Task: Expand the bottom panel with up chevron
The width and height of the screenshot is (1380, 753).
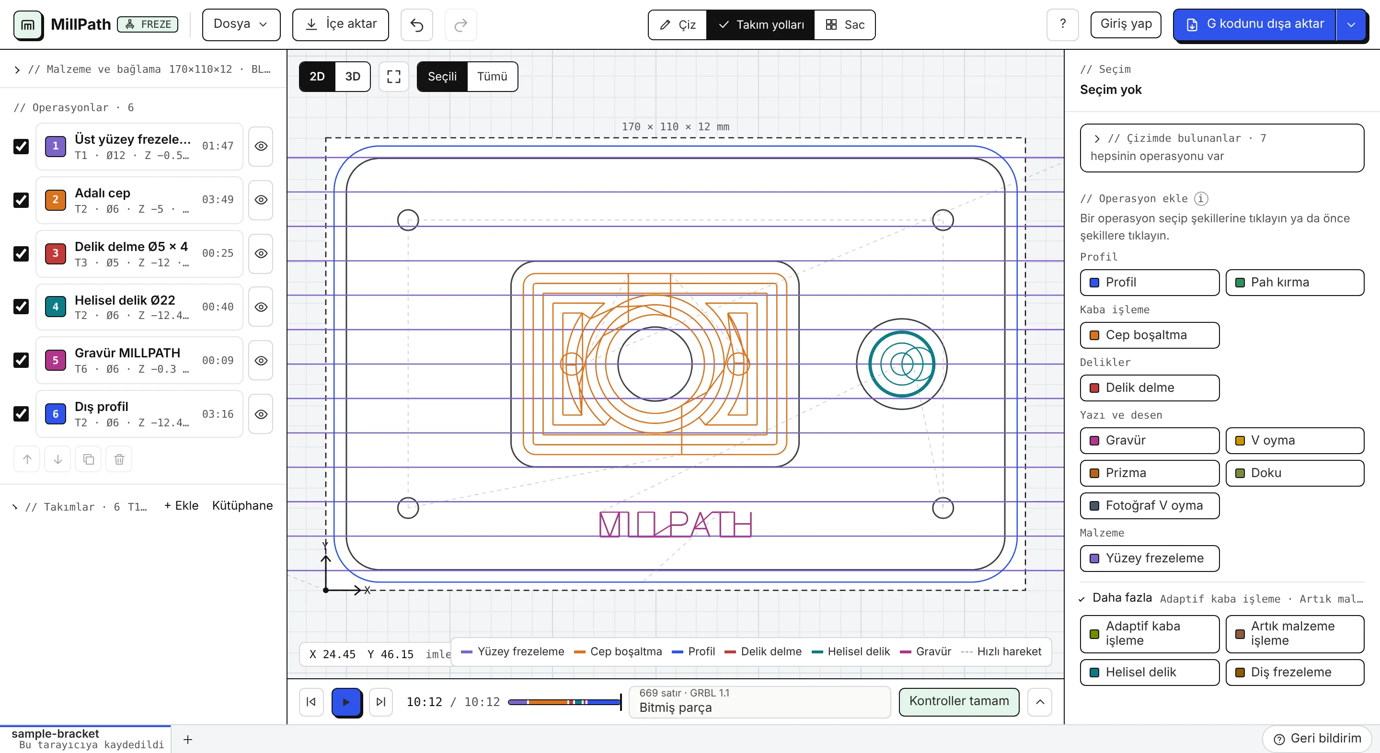Action: 1040,702
